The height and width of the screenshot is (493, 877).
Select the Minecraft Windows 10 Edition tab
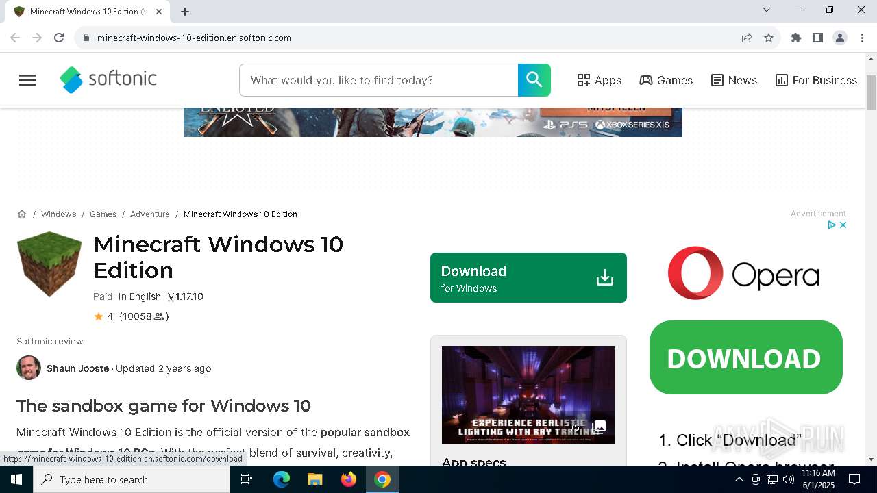pos(88,12)
